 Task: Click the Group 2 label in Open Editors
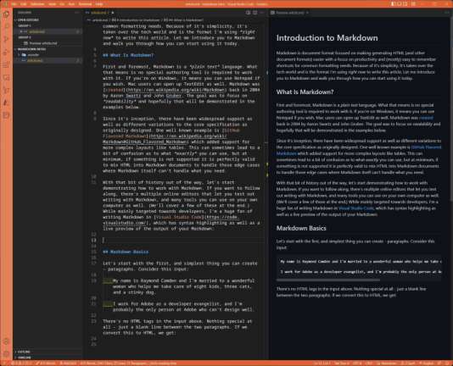click(x=25, y=37)
